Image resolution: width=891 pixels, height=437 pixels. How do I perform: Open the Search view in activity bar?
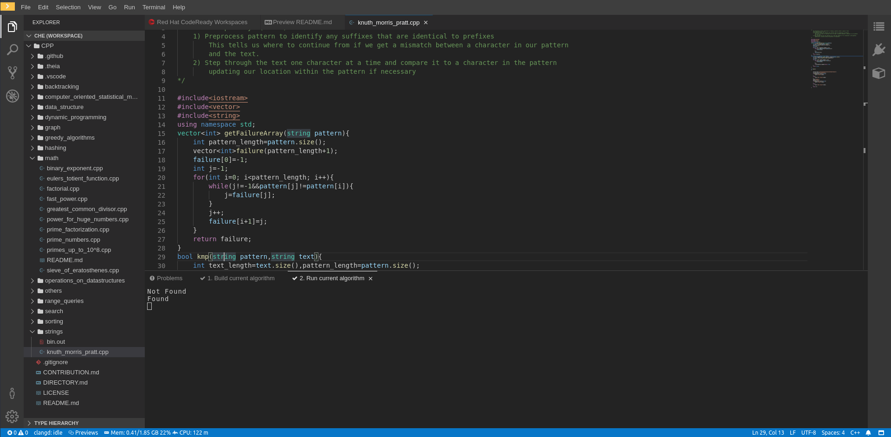pyautogui.click(x=12, y=50)
